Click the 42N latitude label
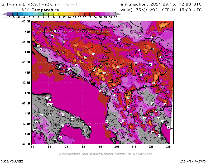 [x=27, y=93]
